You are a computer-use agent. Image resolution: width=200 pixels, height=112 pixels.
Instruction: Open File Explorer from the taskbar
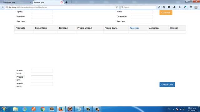point(15,109)
